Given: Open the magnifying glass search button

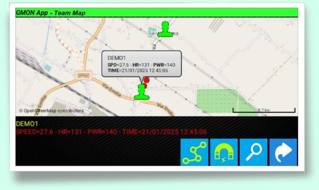Looking at the screenshot, I should coord(254,152).
